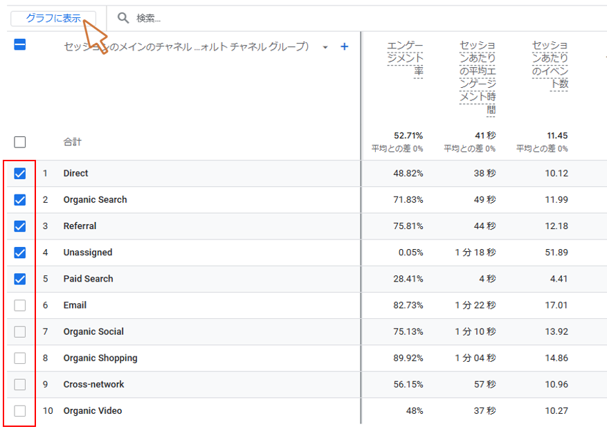Image resolution: width=607 pixels, height=429 pixels.
Task: Enable the Organic Shopping row checkbox
Action: coord(20,358)
